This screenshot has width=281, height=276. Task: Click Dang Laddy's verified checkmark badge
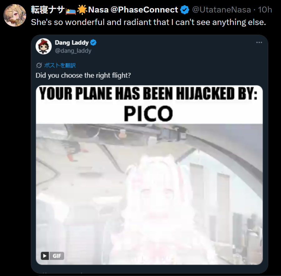click(x=93, y=43)
